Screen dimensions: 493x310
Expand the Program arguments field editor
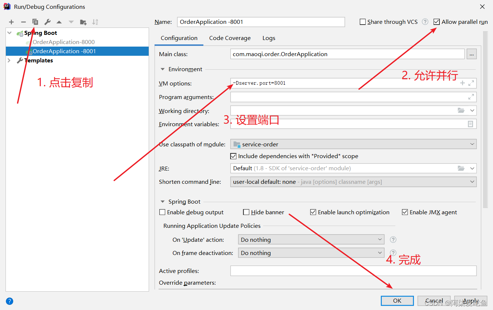tap(471, 97)
